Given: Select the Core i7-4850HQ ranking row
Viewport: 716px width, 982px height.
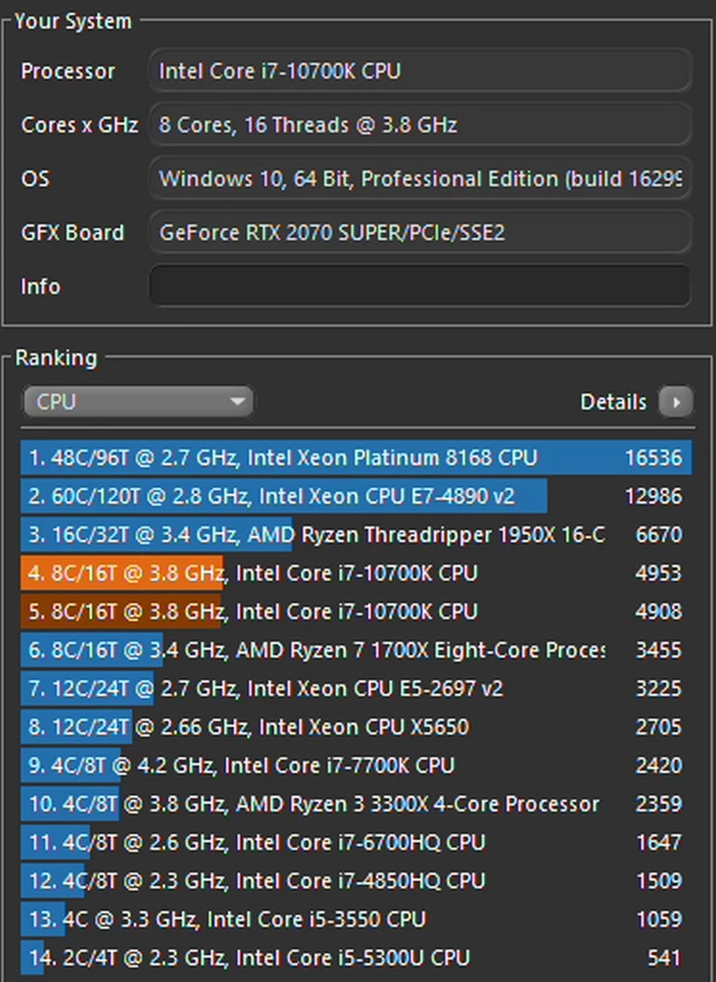Looking at the screenshot, I should 357,880.
